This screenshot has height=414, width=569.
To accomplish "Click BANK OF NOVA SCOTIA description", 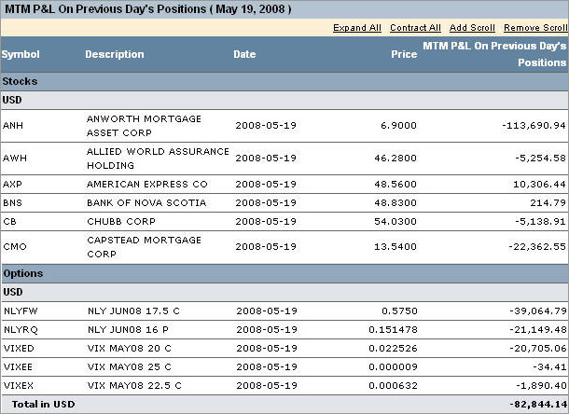I will (146, 203).
